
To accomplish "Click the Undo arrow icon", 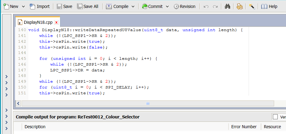I will coord(206,6).
